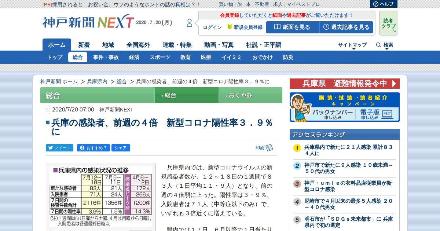Tweet the article
The width and height of the screenshot is (440, 231).
(x=60, y=148)
